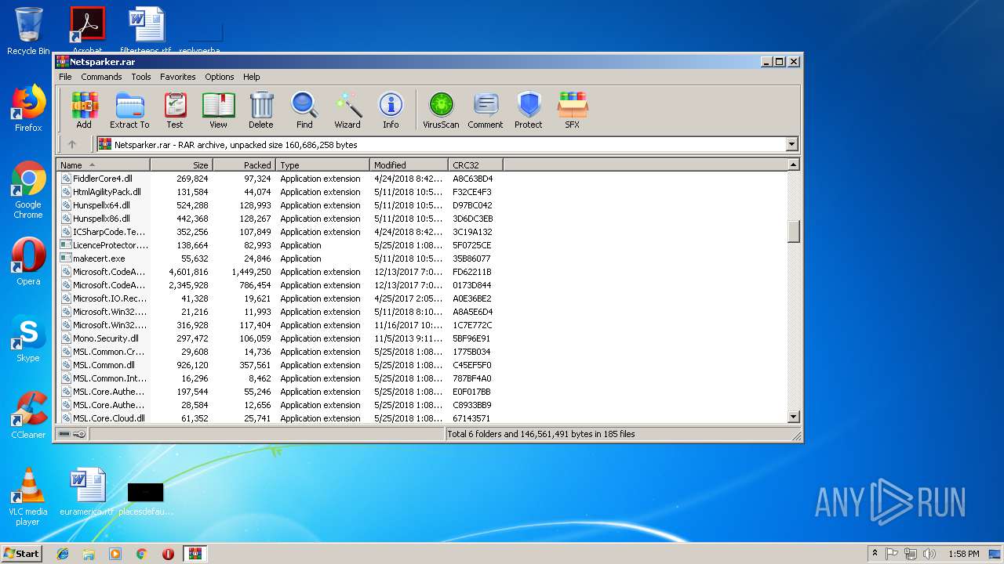This screenshot has height=564, width=1004.
Task: Open Firefox desktop shortcut
Action: pyautogui.click(x=28, y=109)
